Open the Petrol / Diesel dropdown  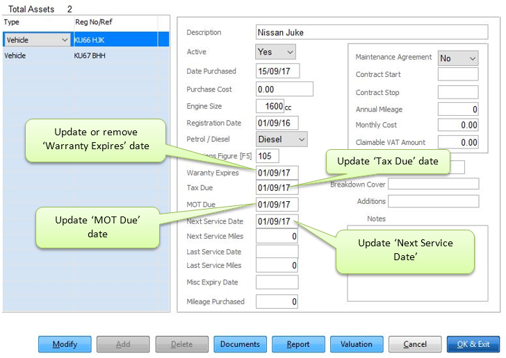(281, 139)
